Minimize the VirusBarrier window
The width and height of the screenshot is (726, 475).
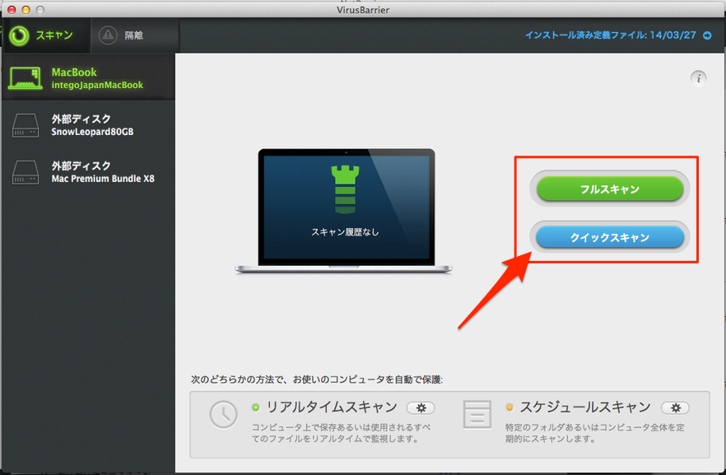click(26, 10)
